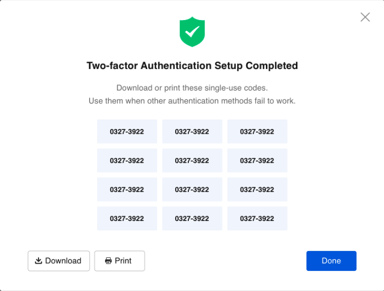Select the last code in the third row
Screen dimensions: 384x291
pyautogui.click(x=257, y=189)
